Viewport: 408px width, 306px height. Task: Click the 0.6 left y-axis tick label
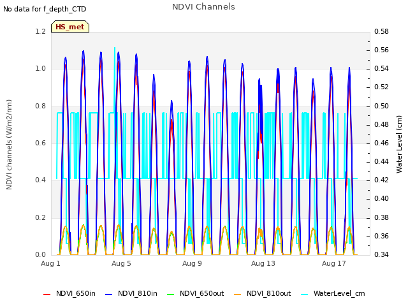(x=41, y=143)
